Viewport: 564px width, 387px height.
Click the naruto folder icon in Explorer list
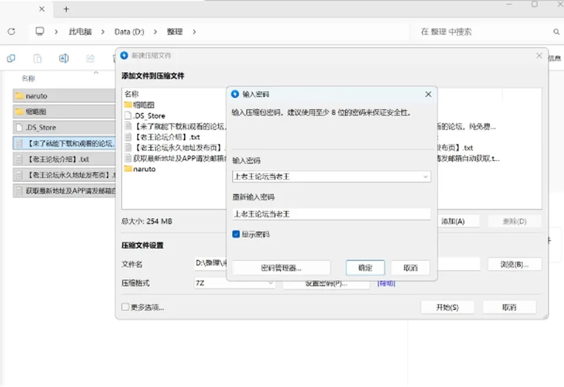tap(19, 96)
